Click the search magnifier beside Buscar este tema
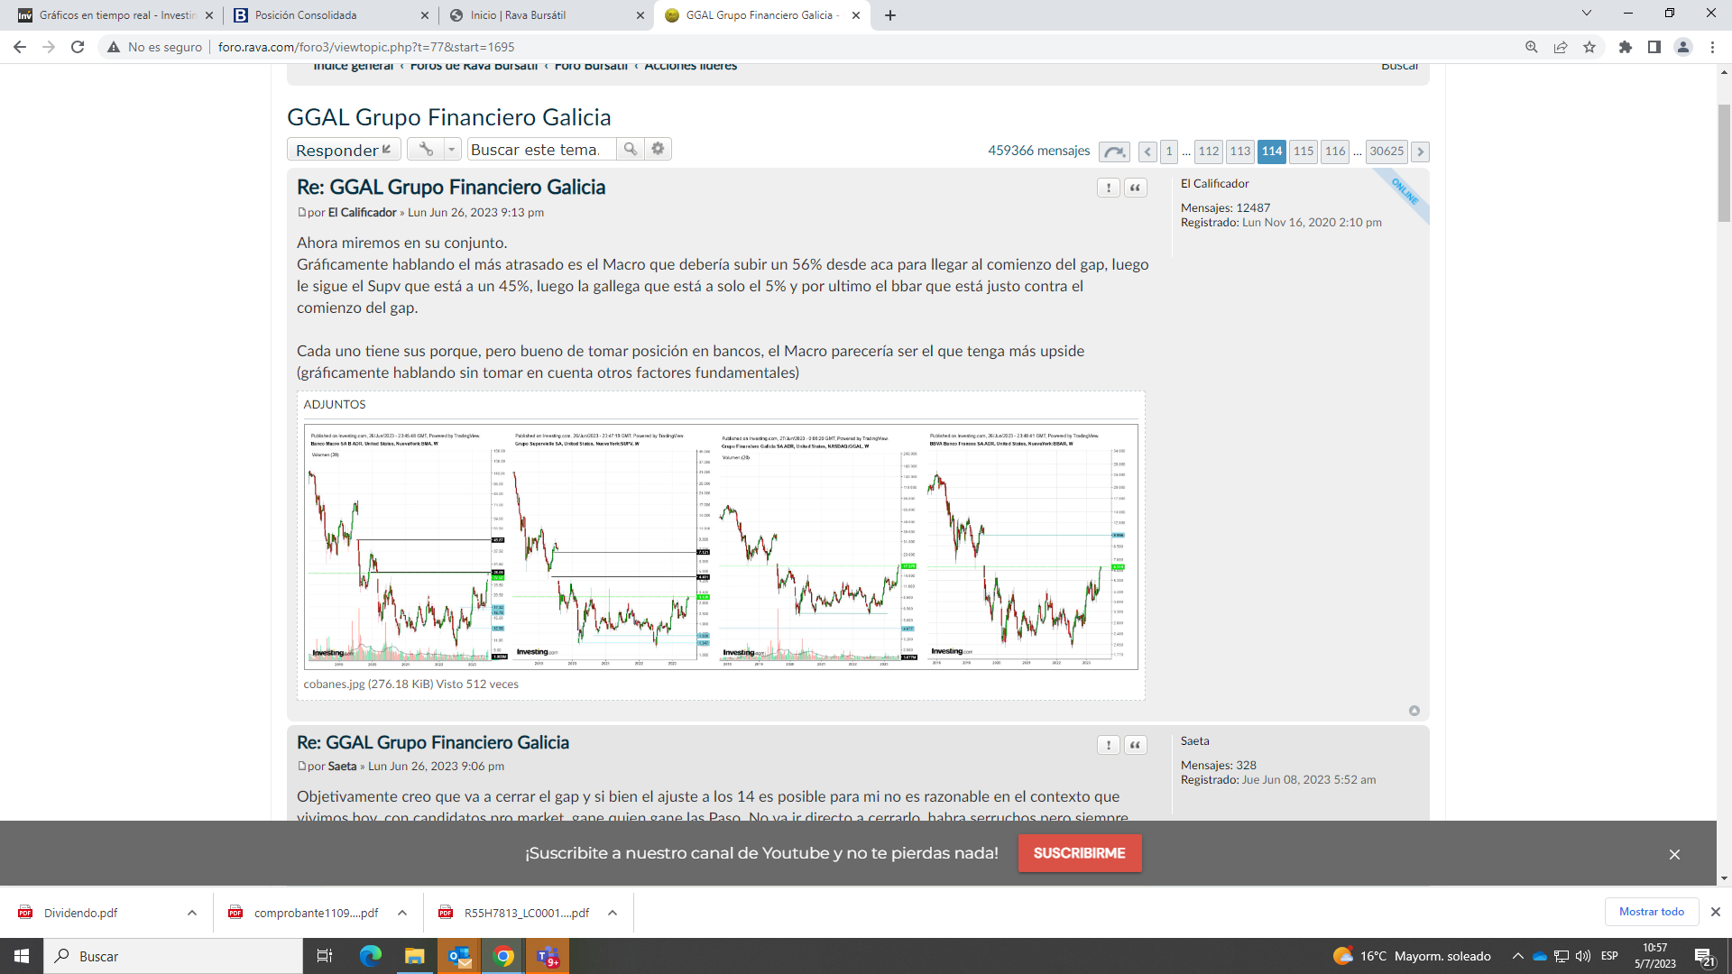The width and height of the screenshot is (1732, 974). click(x=631, y=149)
